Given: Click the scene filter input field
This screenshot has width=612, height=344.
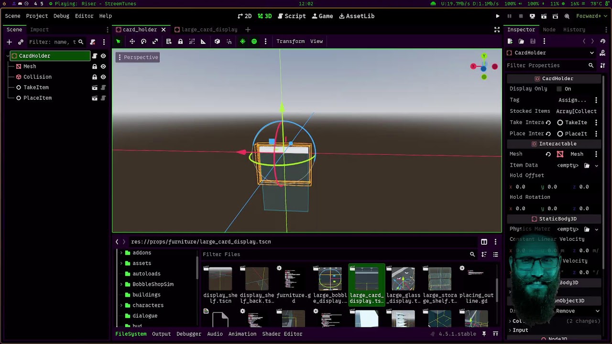Looking at the screenshot, I should [x=56, y=42].
